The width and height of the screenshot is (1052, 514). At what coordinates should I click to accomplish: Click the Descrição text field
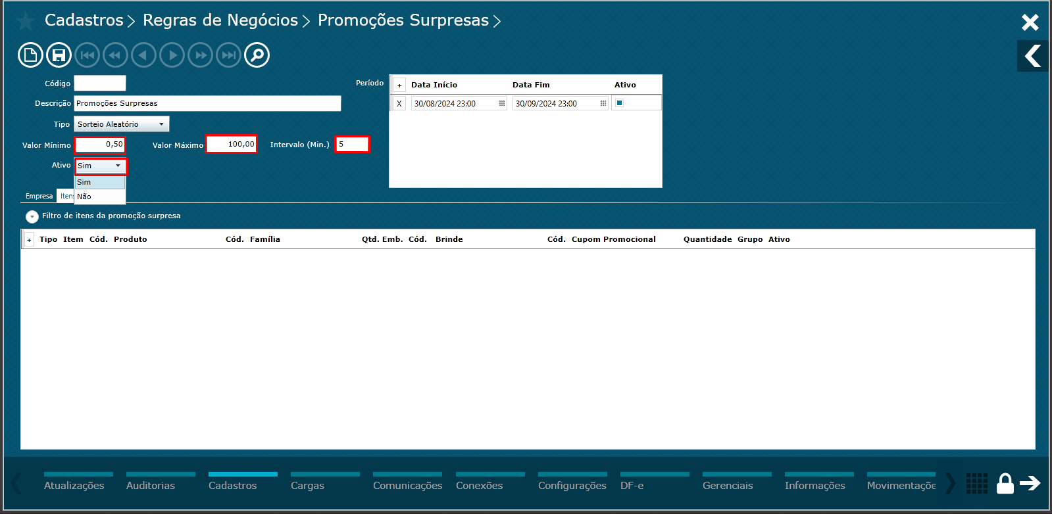coord(208,104)
